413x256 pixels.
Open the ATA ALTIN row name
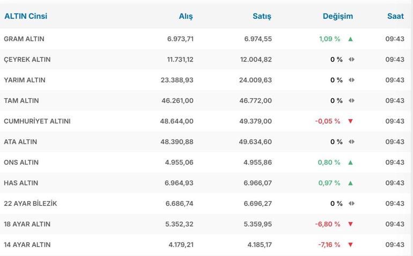pyautogui.click(x=20, y=142)
